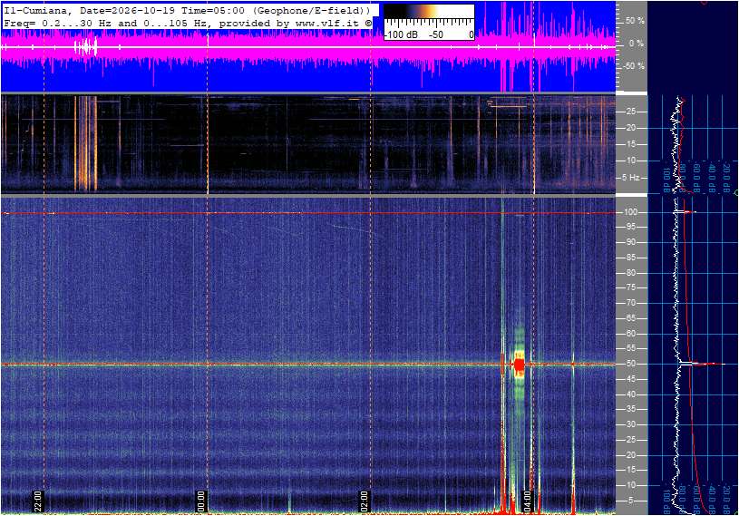Click the dB color gradient scale bar
This screenshot has width=739, height=516.
click(429, 11)
